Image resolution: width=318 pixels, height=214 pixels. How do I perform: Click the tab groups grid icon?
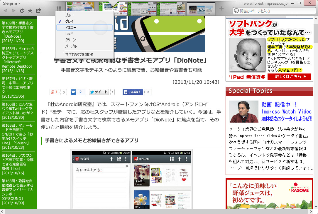pyautogui.click(x=59, y=8)
